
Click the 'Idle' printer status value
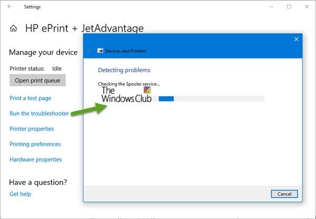coord(57,69)
